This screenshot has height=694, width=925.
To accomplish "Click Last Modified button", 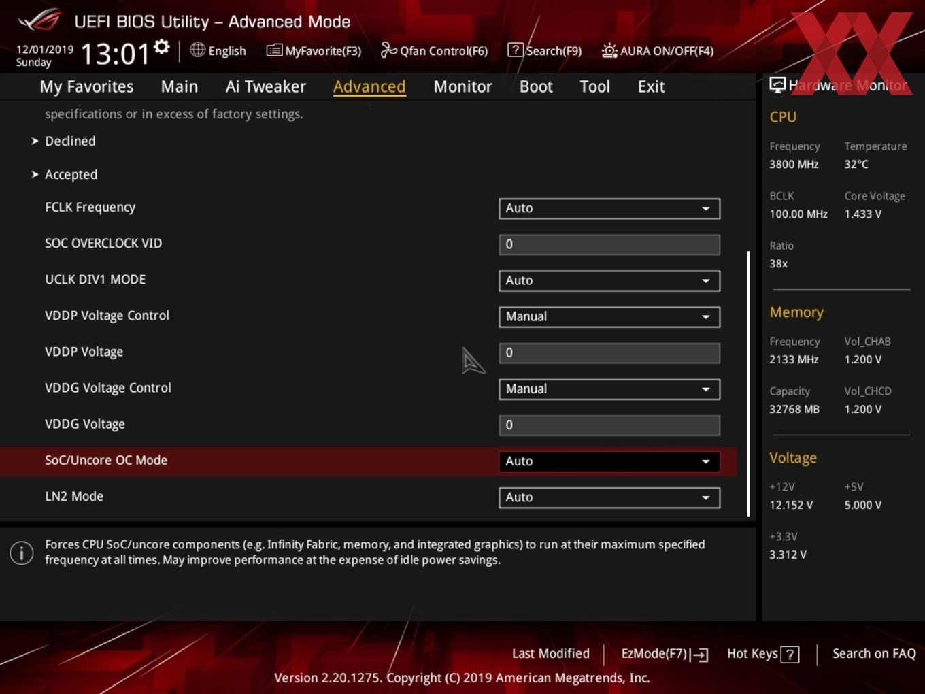I will click(x=550, y=653).
